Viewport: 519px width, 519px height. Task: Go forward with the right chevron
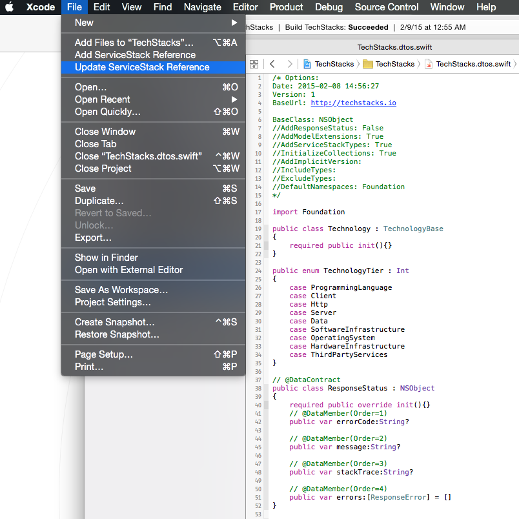click(x=290, y=64)
